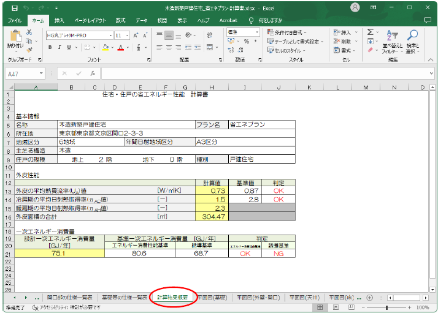This screenshot has height=313, width=438.
Task: Toggle Middle Align vertical alignment
Action: (x=169, y=35)
